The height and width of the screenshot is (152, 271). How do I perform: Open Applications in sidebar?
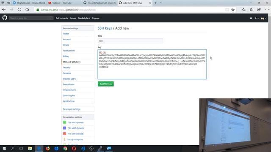pos(69,101)
